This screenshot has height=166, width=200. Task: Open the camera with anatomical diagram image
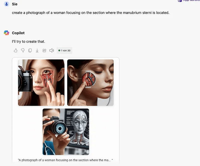tap(66, 132)
